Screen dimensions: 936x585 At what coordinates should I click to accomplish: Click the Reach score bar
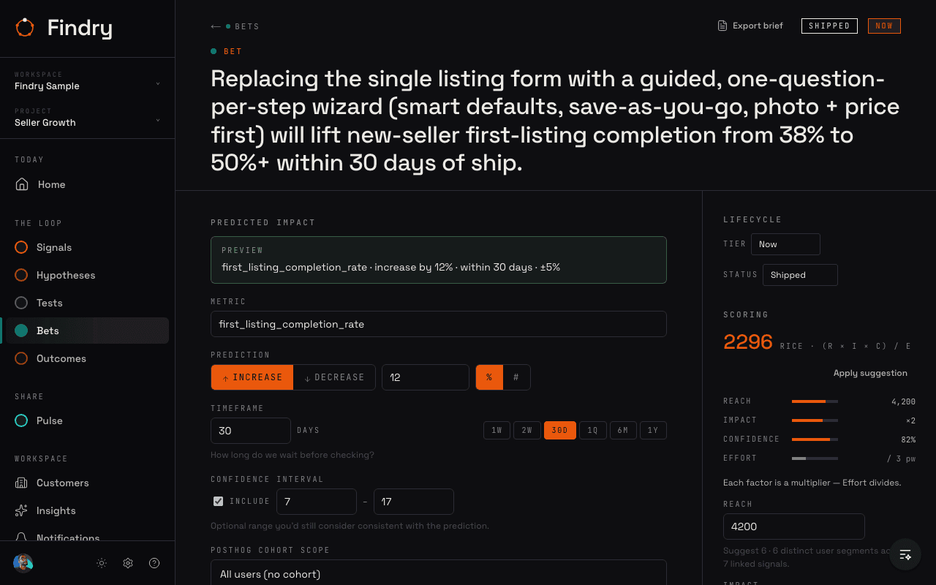tap(815, 401)
